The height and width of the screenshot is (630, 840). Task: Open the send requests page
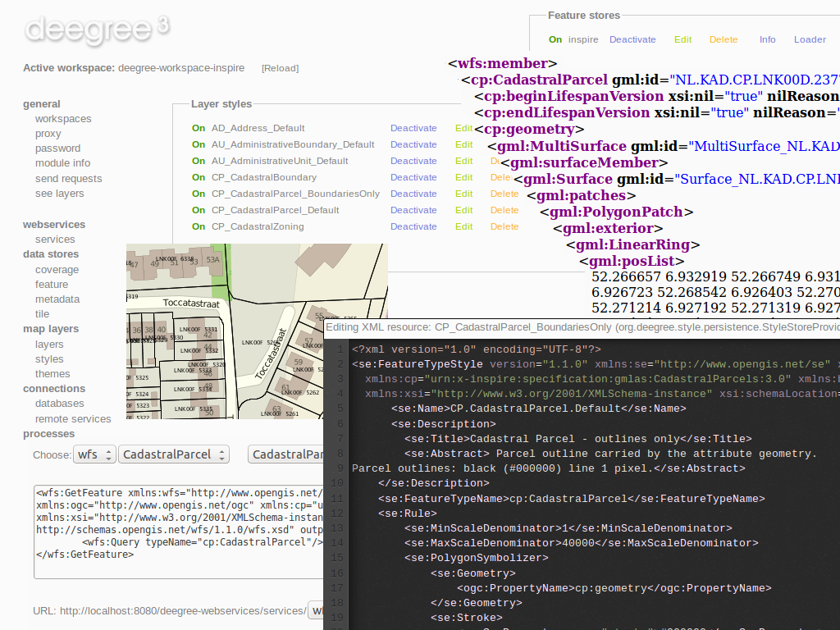point(69,178)
